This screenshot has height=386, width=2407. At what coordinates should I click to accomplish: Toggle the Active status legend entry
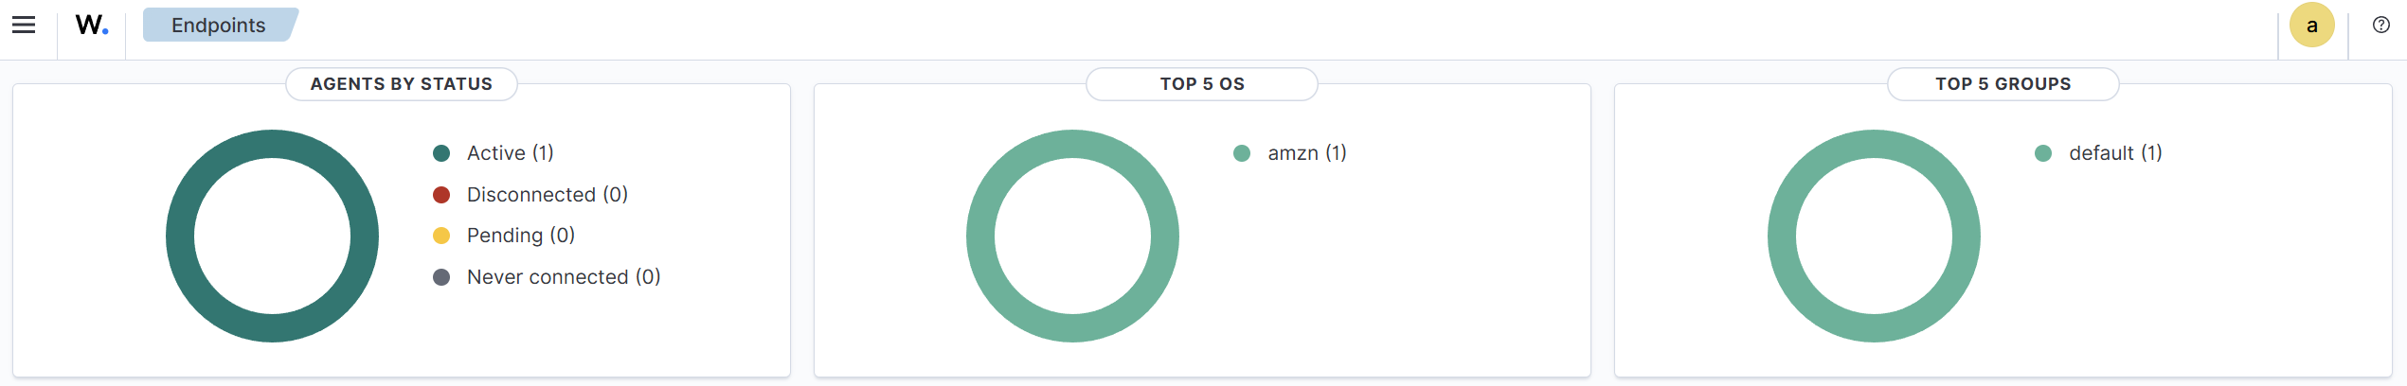(x=510, y=153)
